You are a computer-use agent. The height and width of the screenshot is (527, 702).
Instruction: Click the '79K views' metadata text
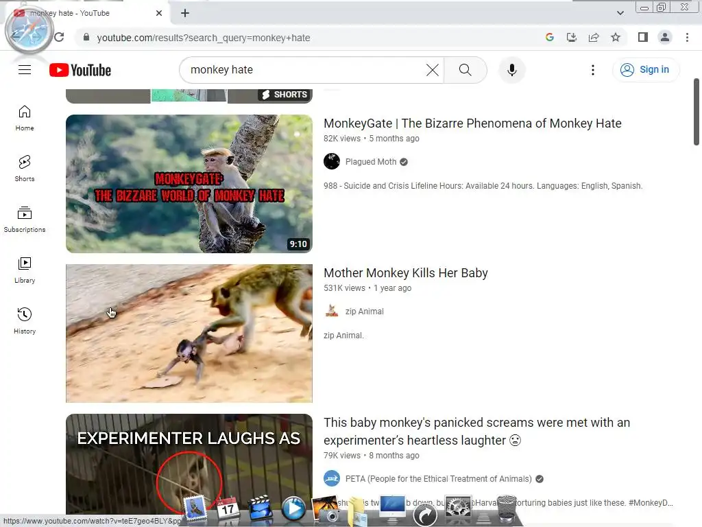[x=342, y=456]
